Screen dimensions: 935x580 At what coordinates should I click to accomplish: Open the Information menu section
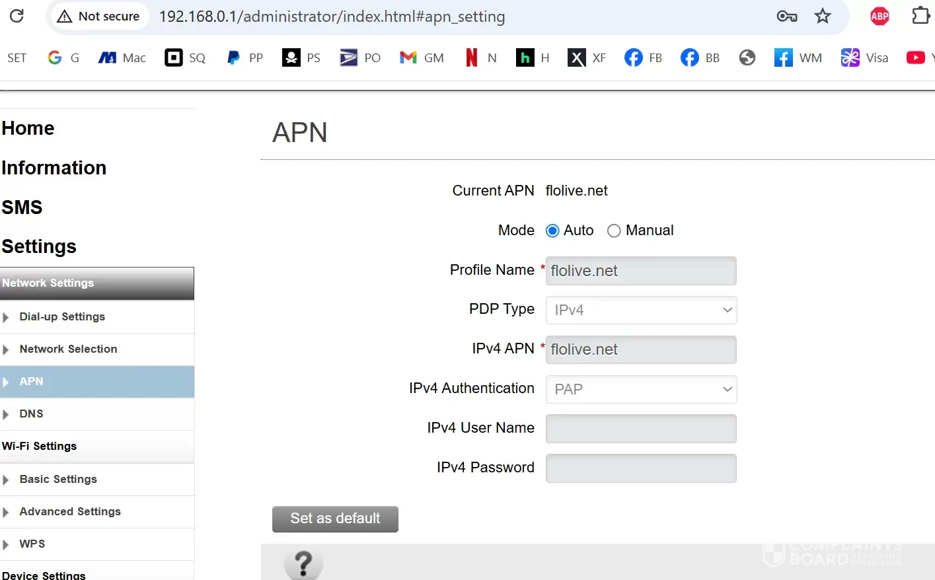click(x=54, y=168)
